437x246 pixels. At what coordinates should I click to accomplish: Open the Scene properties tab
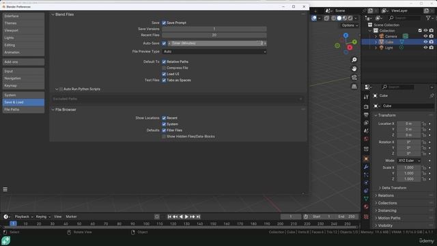(x=366, y=131)
